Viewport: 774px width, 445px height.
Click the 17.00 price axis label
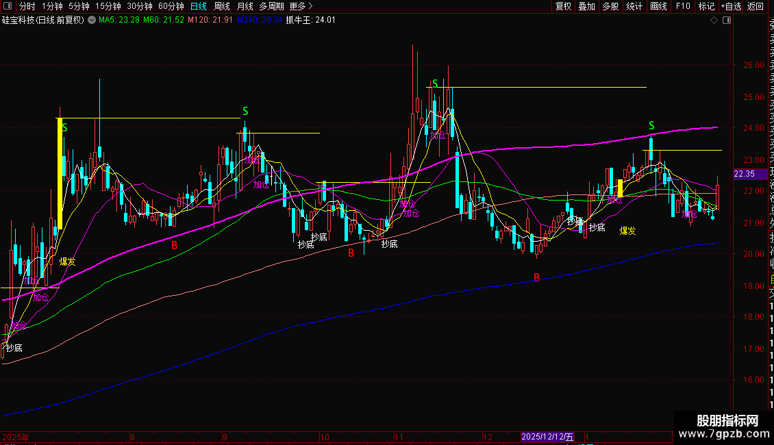(753, 348)
